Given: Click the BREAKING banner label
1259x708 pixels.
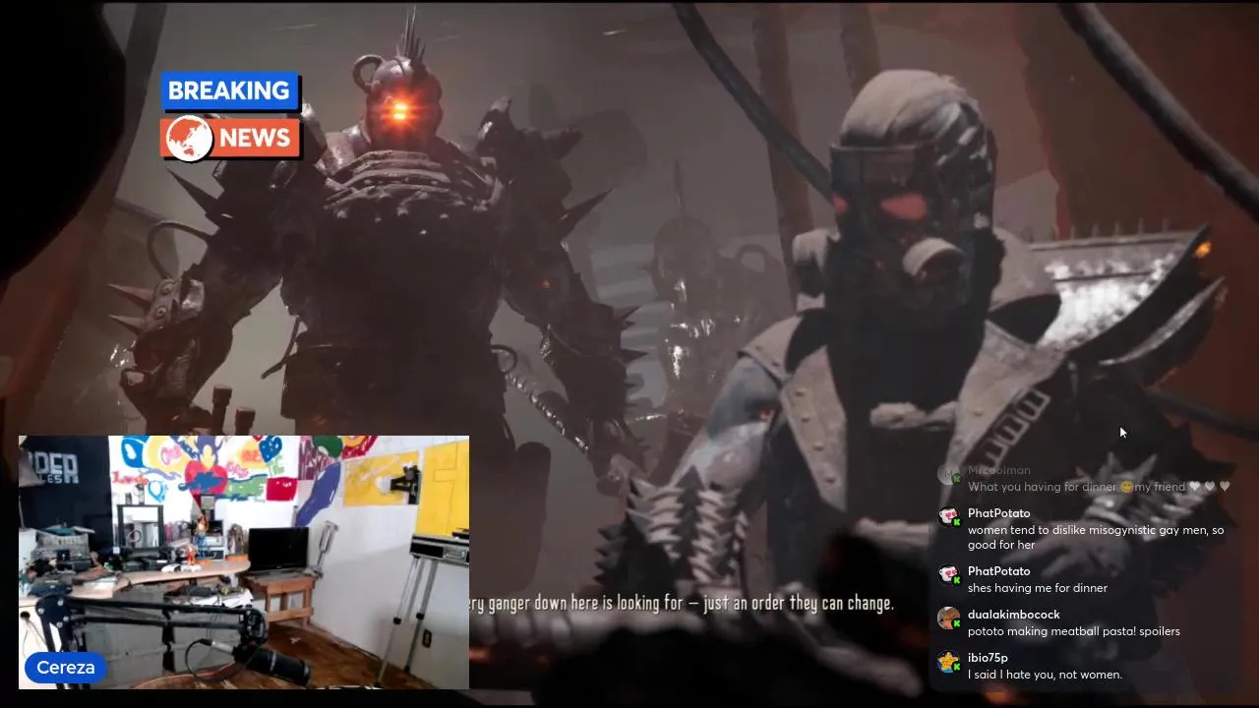Looking at the screenshot, I should [230, 91].
